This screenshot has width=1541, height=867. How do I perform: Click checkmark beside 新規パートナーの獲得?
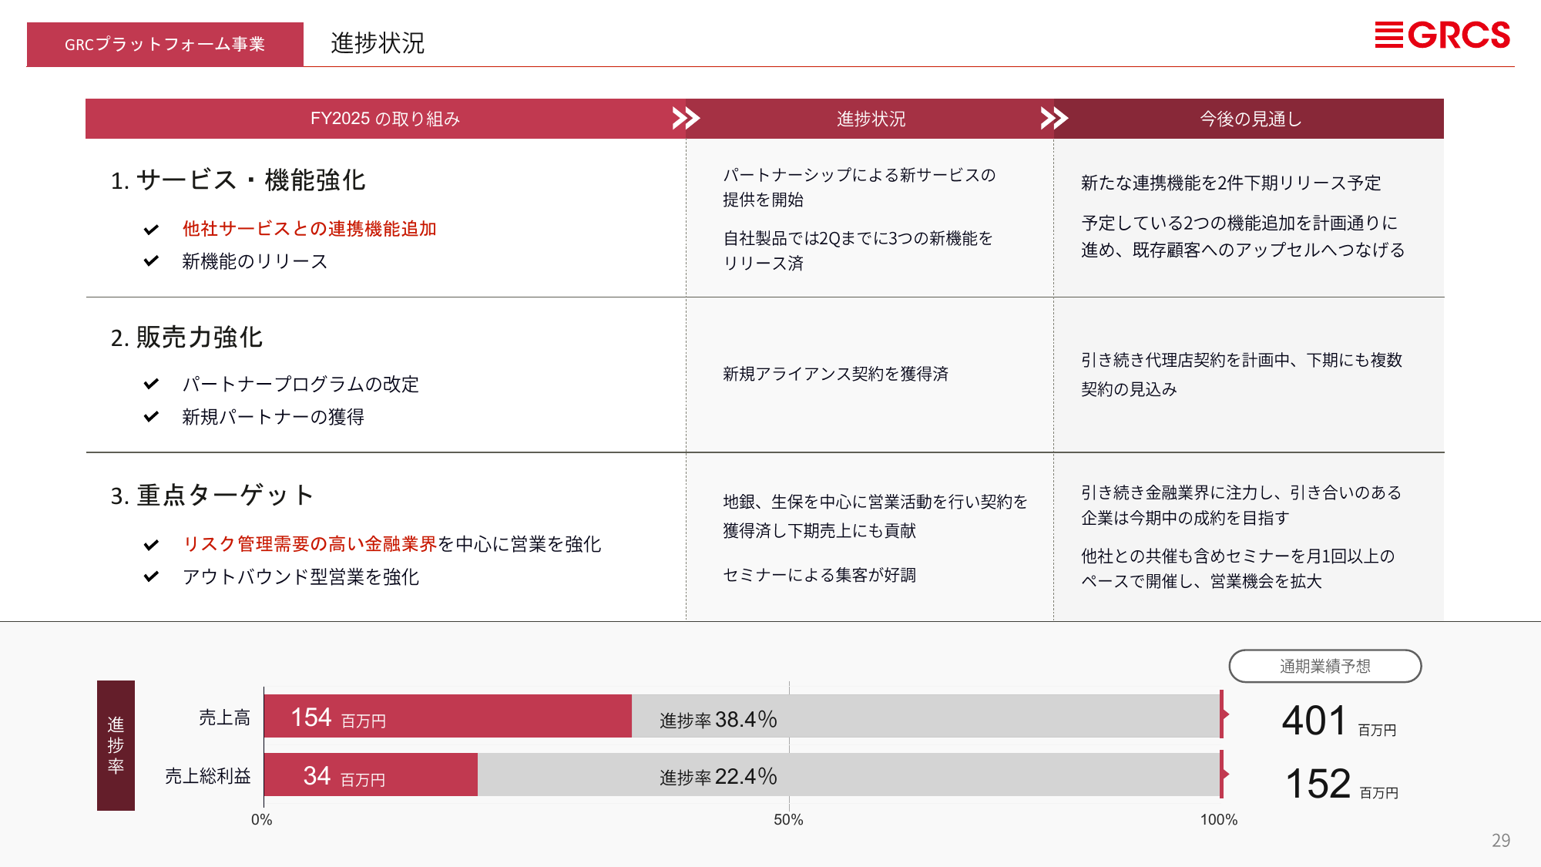click(151, 417)
